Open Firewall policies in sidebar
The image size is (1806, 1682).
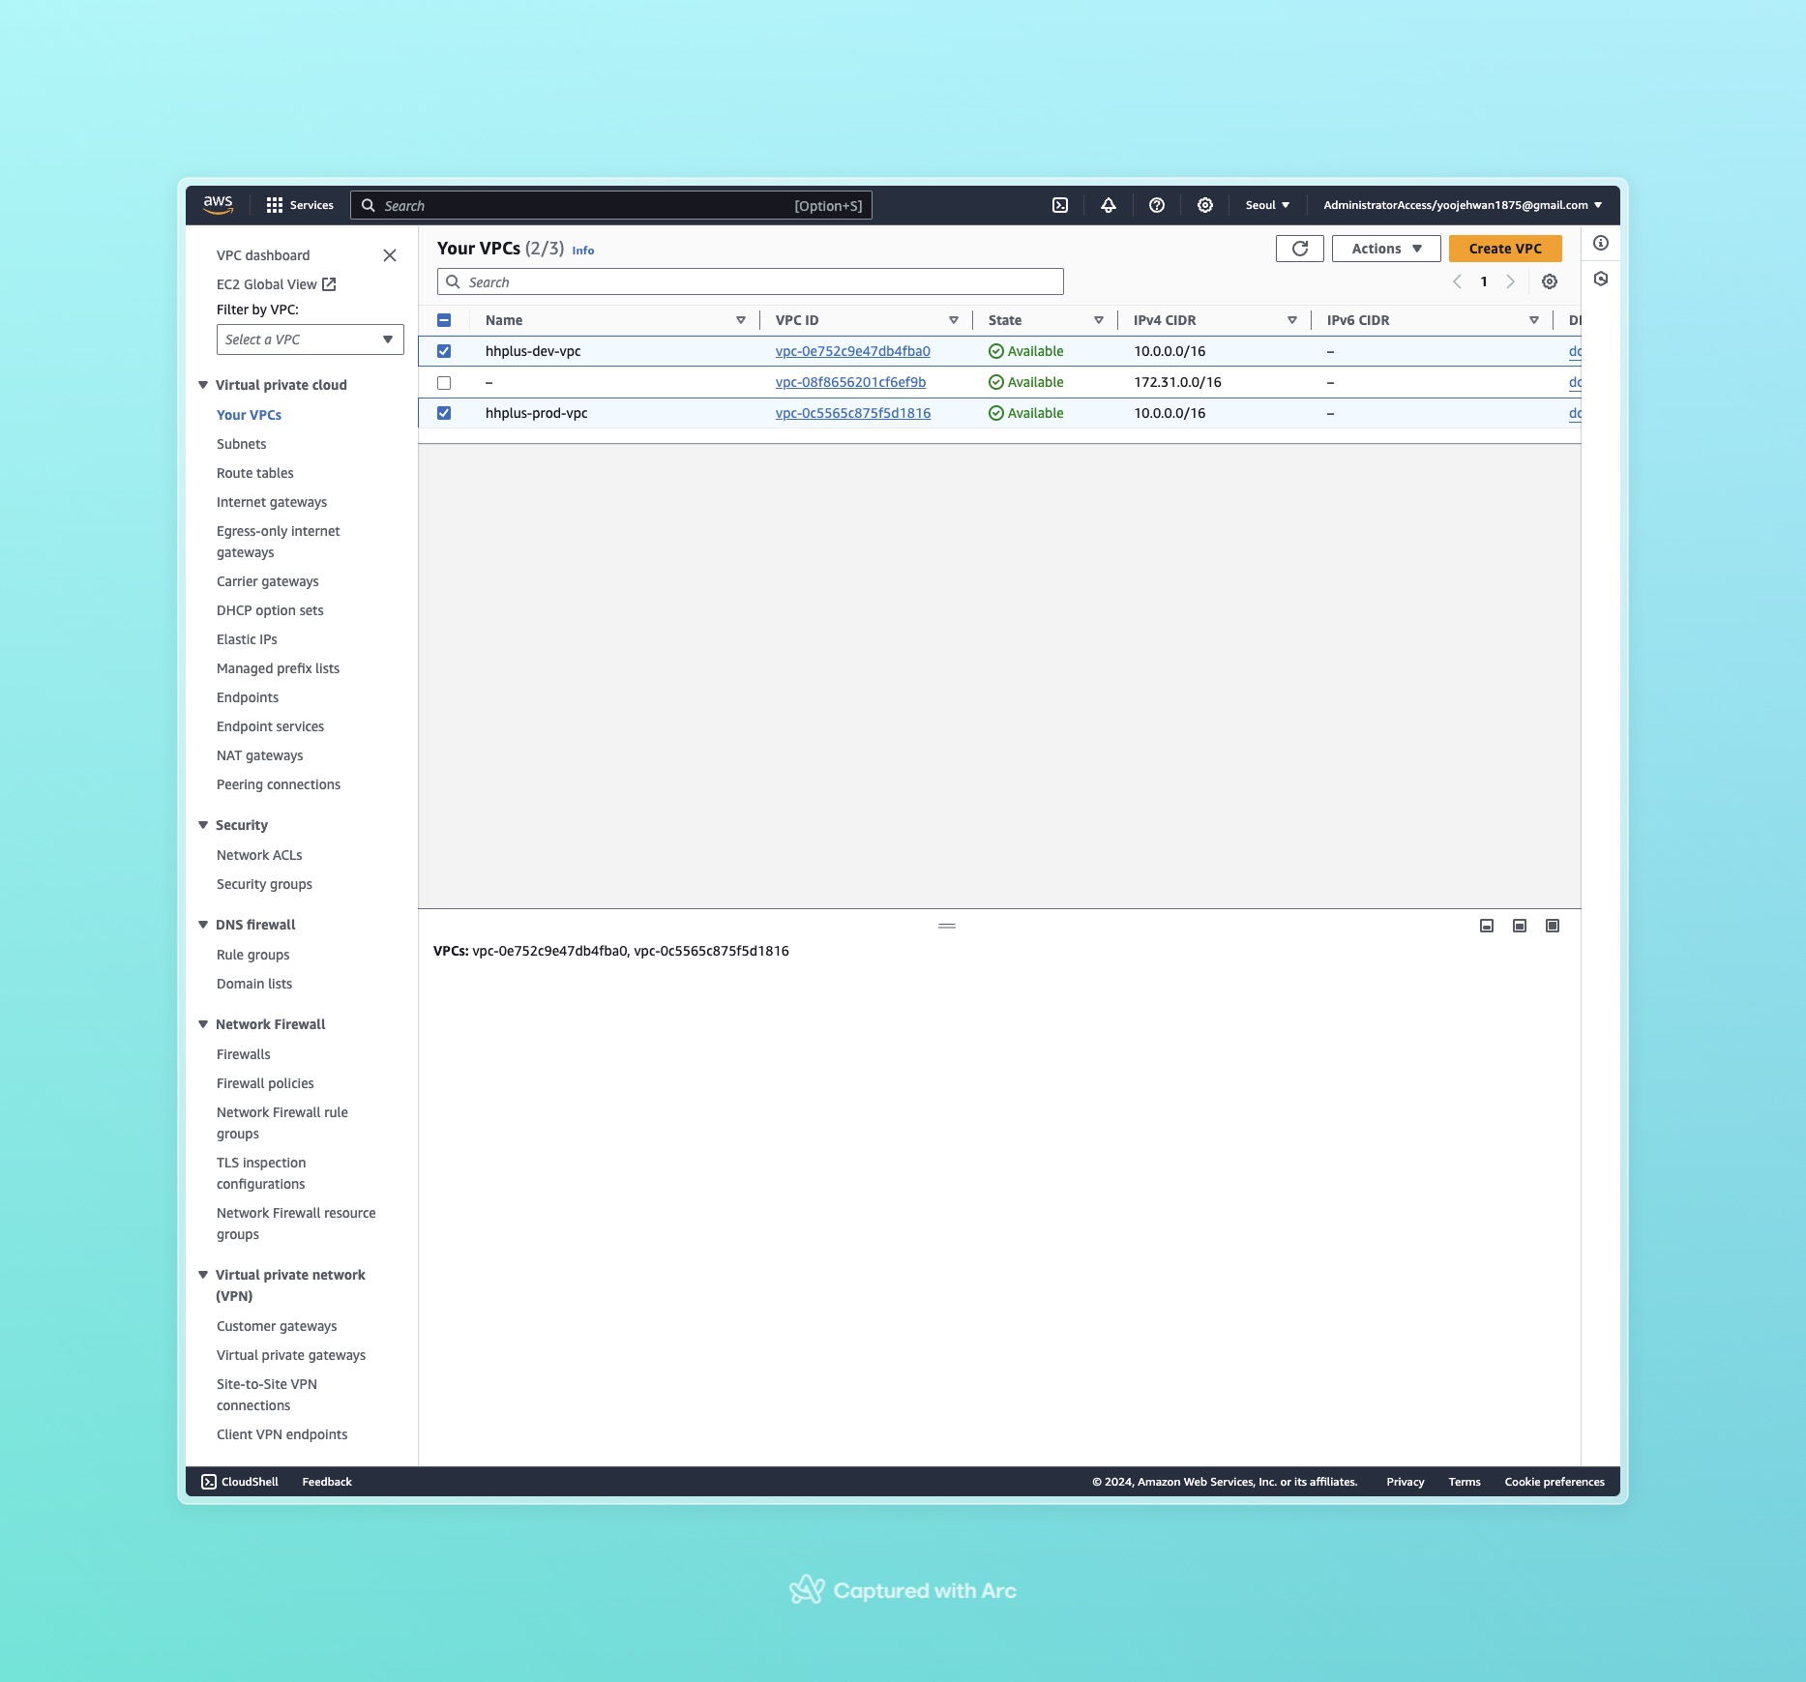click(x=265, y=1083)
